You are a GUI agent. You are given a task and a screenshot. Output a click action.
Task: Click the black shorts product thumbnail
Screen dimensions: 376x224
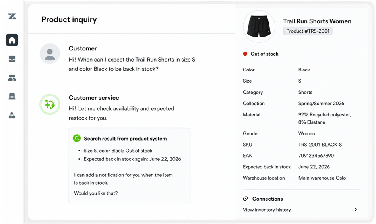coord(259,26)
